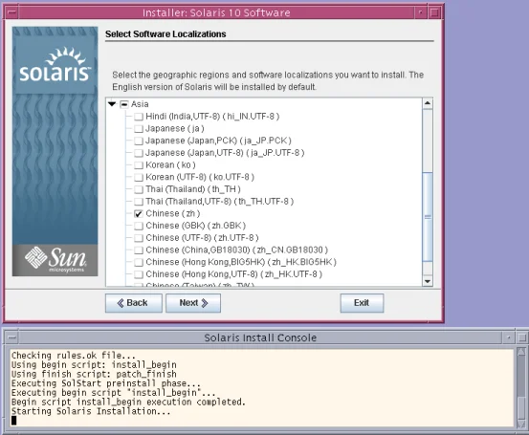Toggle the Asia region partial checkbox
Viewport: 529px width, 435px height.
124,104
